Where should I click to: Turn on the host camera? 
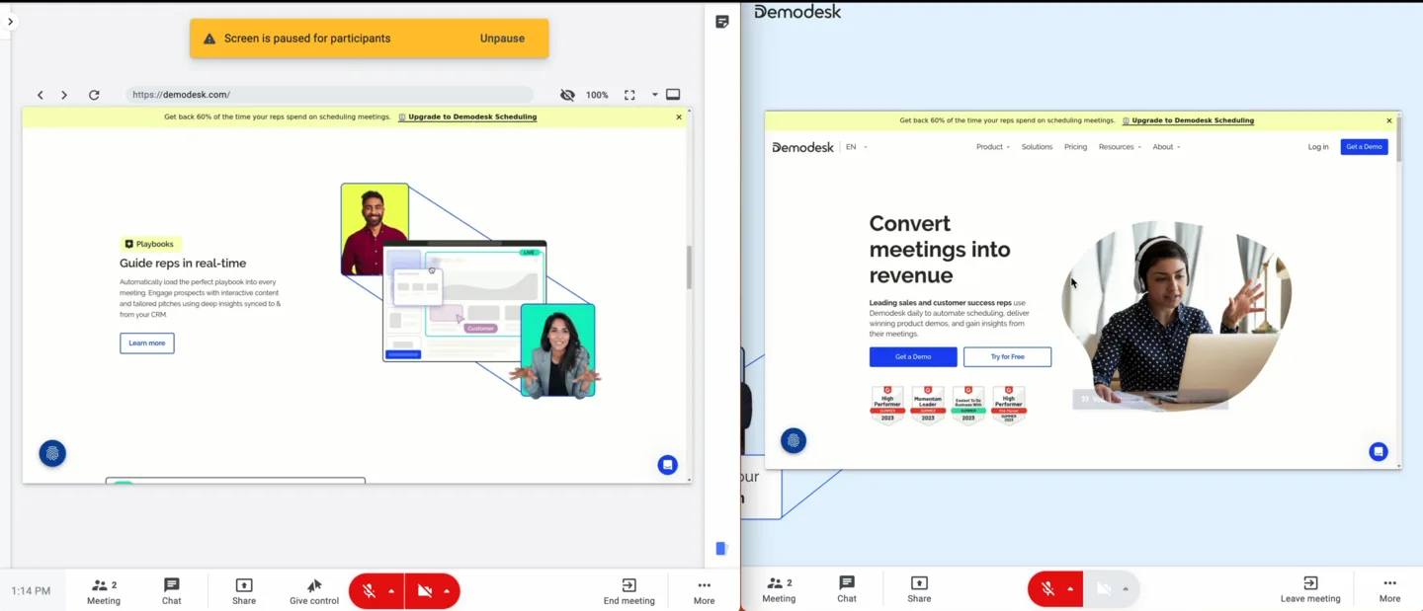coord(425,591)
